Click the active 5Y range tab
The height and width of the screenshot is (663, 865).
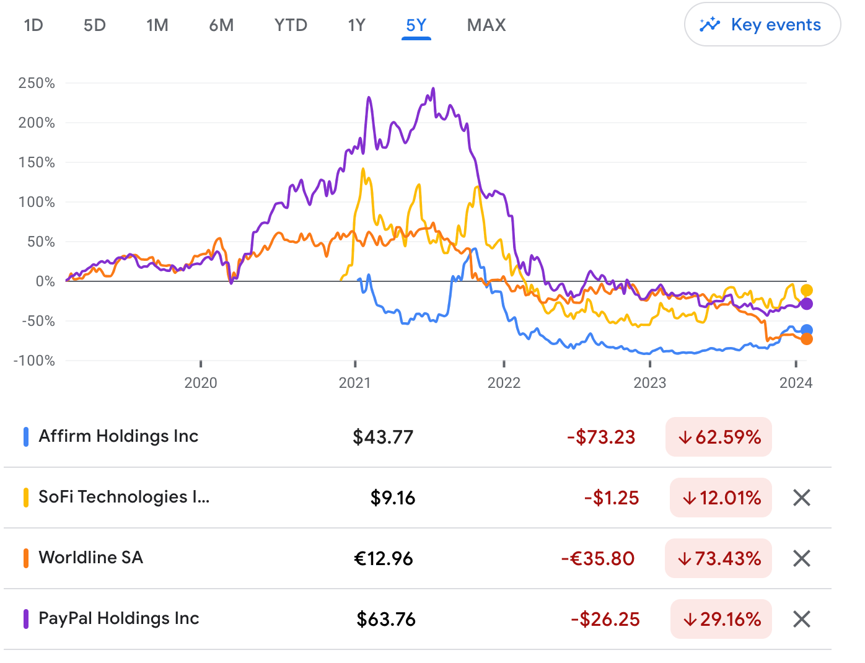pyautogui.click(x=416, y=25)
